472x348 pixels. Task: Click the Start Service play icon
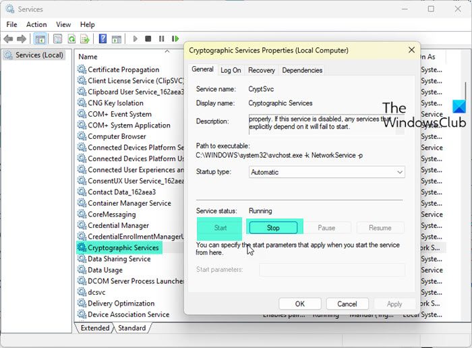coord(135,39)
